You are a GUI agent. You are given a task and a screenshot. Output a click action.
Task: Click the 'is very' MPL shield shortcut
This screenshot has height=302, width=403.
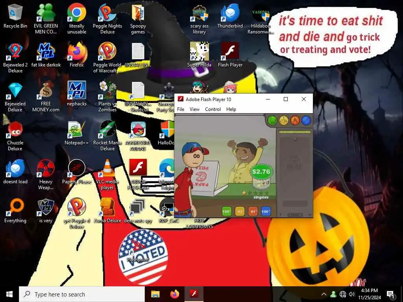coord(46,211)
